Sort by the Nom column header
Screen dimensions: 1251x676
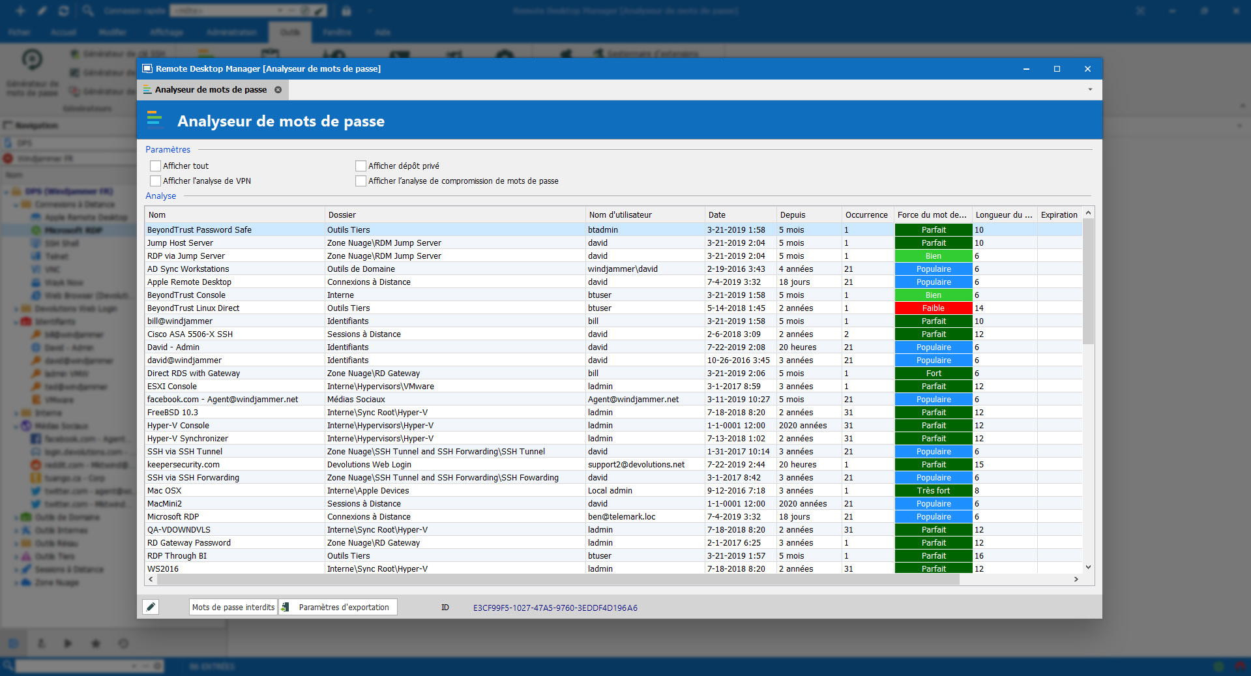[235, 215]
